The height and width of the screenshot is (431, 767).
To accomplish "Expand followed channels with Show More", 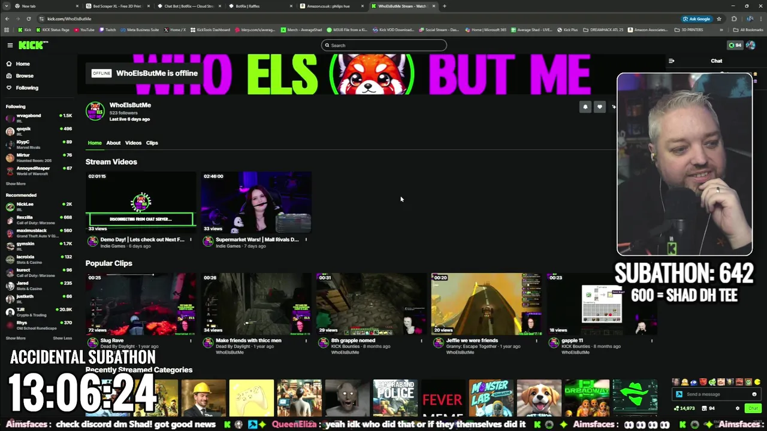I will [16, 184].
